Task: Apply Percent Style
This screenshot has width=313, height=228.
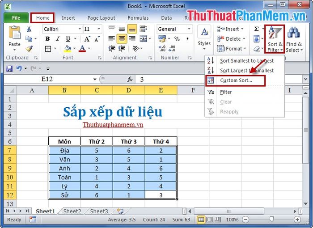Action: [177, 39]
